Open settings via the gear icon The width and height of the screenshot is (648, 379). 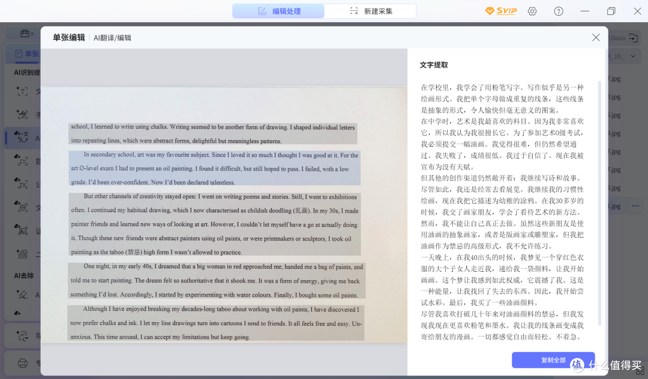click(532, 11)
